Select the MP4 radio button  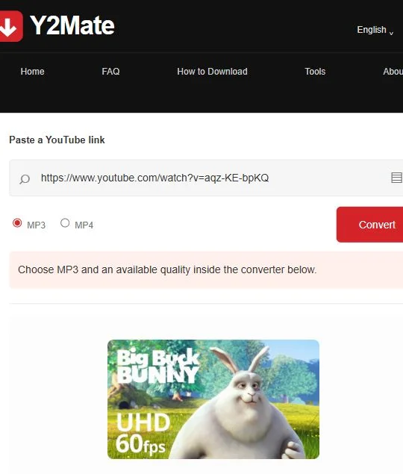coord(65,222)
